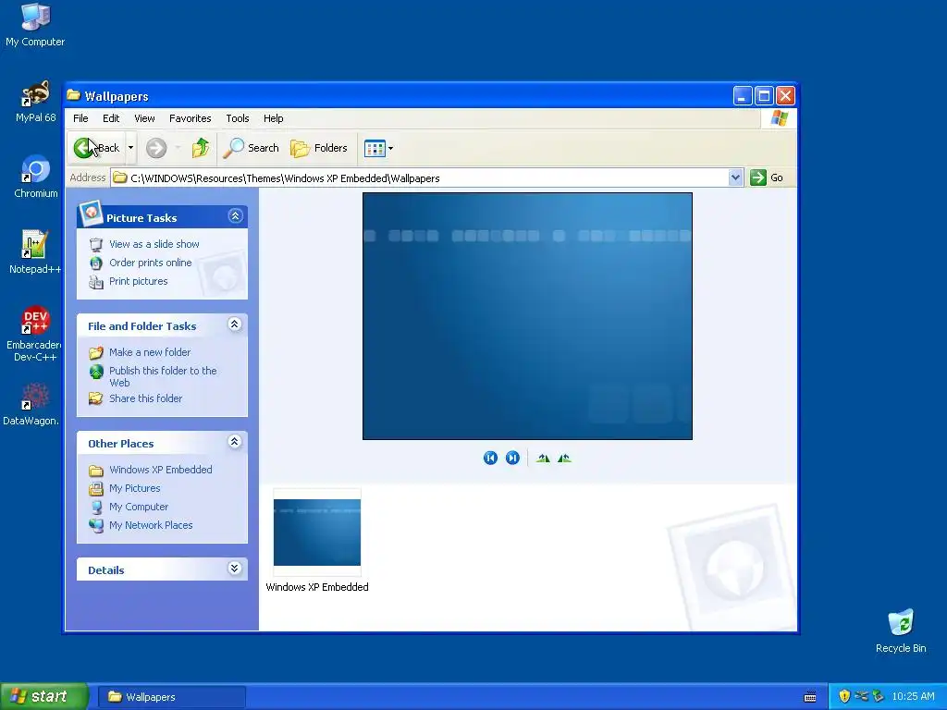Open the Edit menu

tap(111, 118)
